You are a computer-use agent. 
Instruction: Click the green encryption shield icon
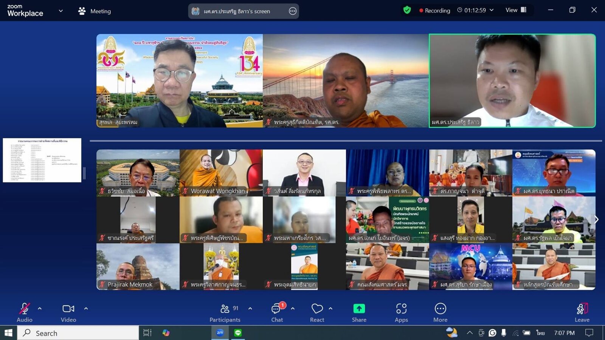[x=407, y=10]
